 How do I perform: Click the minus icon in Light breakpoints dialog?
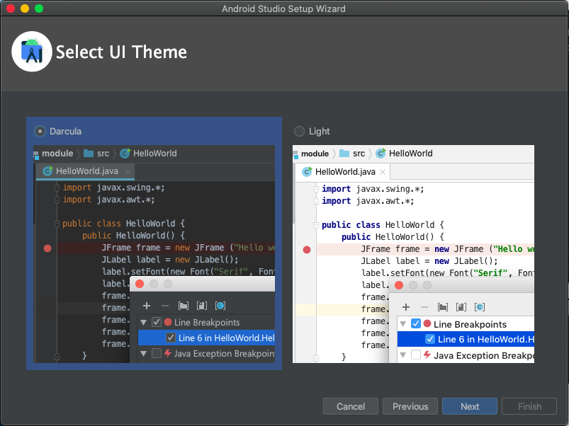(x=424, y=308)
